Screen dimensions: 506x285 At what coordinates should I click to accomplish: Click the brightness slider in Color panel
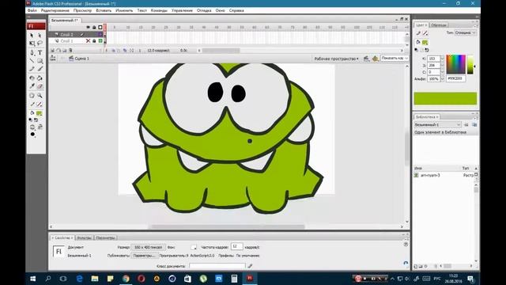point(470,65)
